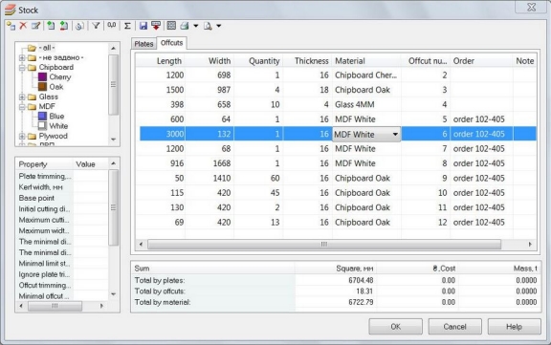Click the edit item pencil icon
Screen dimensions: 551x345
tap(35, 26)
